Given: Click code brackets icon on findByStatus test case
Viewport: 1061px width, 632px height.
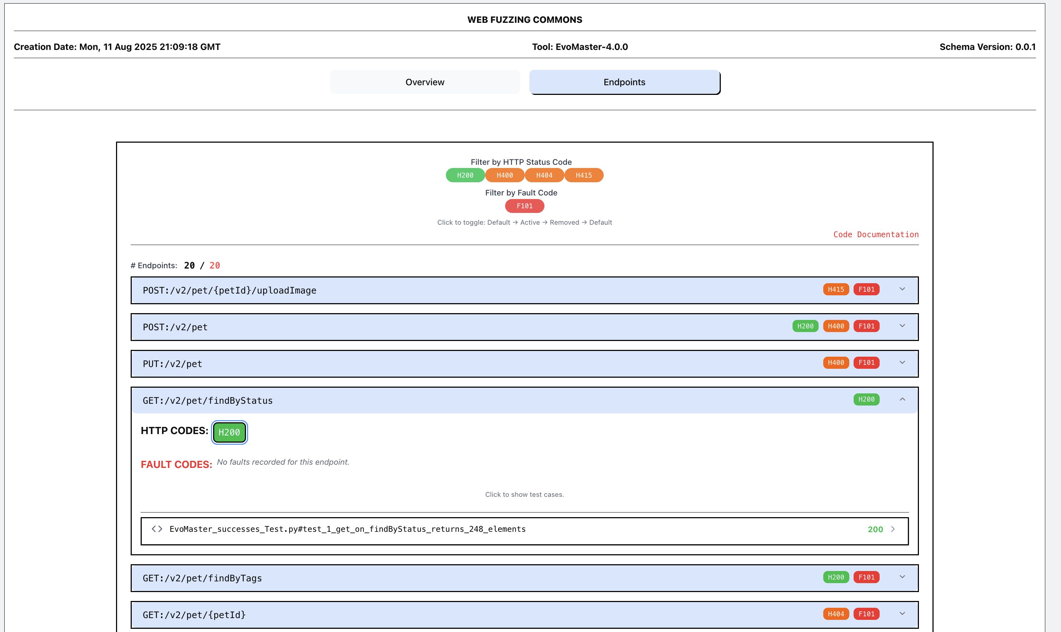Looking at the screenshot, I should 157,529.
